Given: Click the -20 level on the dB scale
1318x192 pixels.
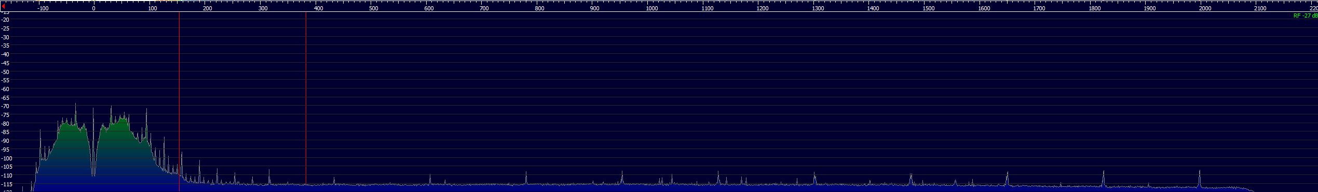Looking at the screenshot, I should (x=6, y=20).
